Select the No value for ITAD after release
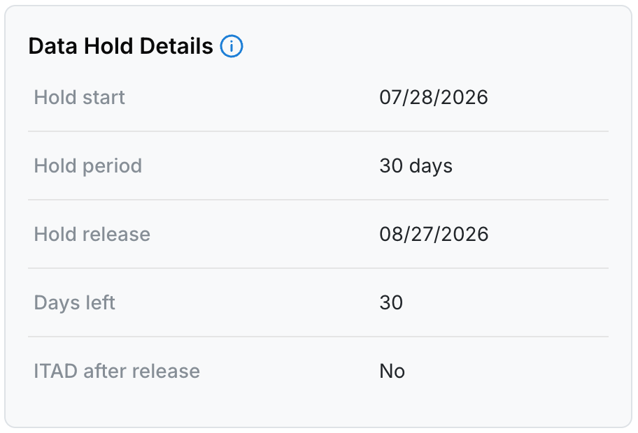This screenshot has height=433, width=638. coord(392,372)
